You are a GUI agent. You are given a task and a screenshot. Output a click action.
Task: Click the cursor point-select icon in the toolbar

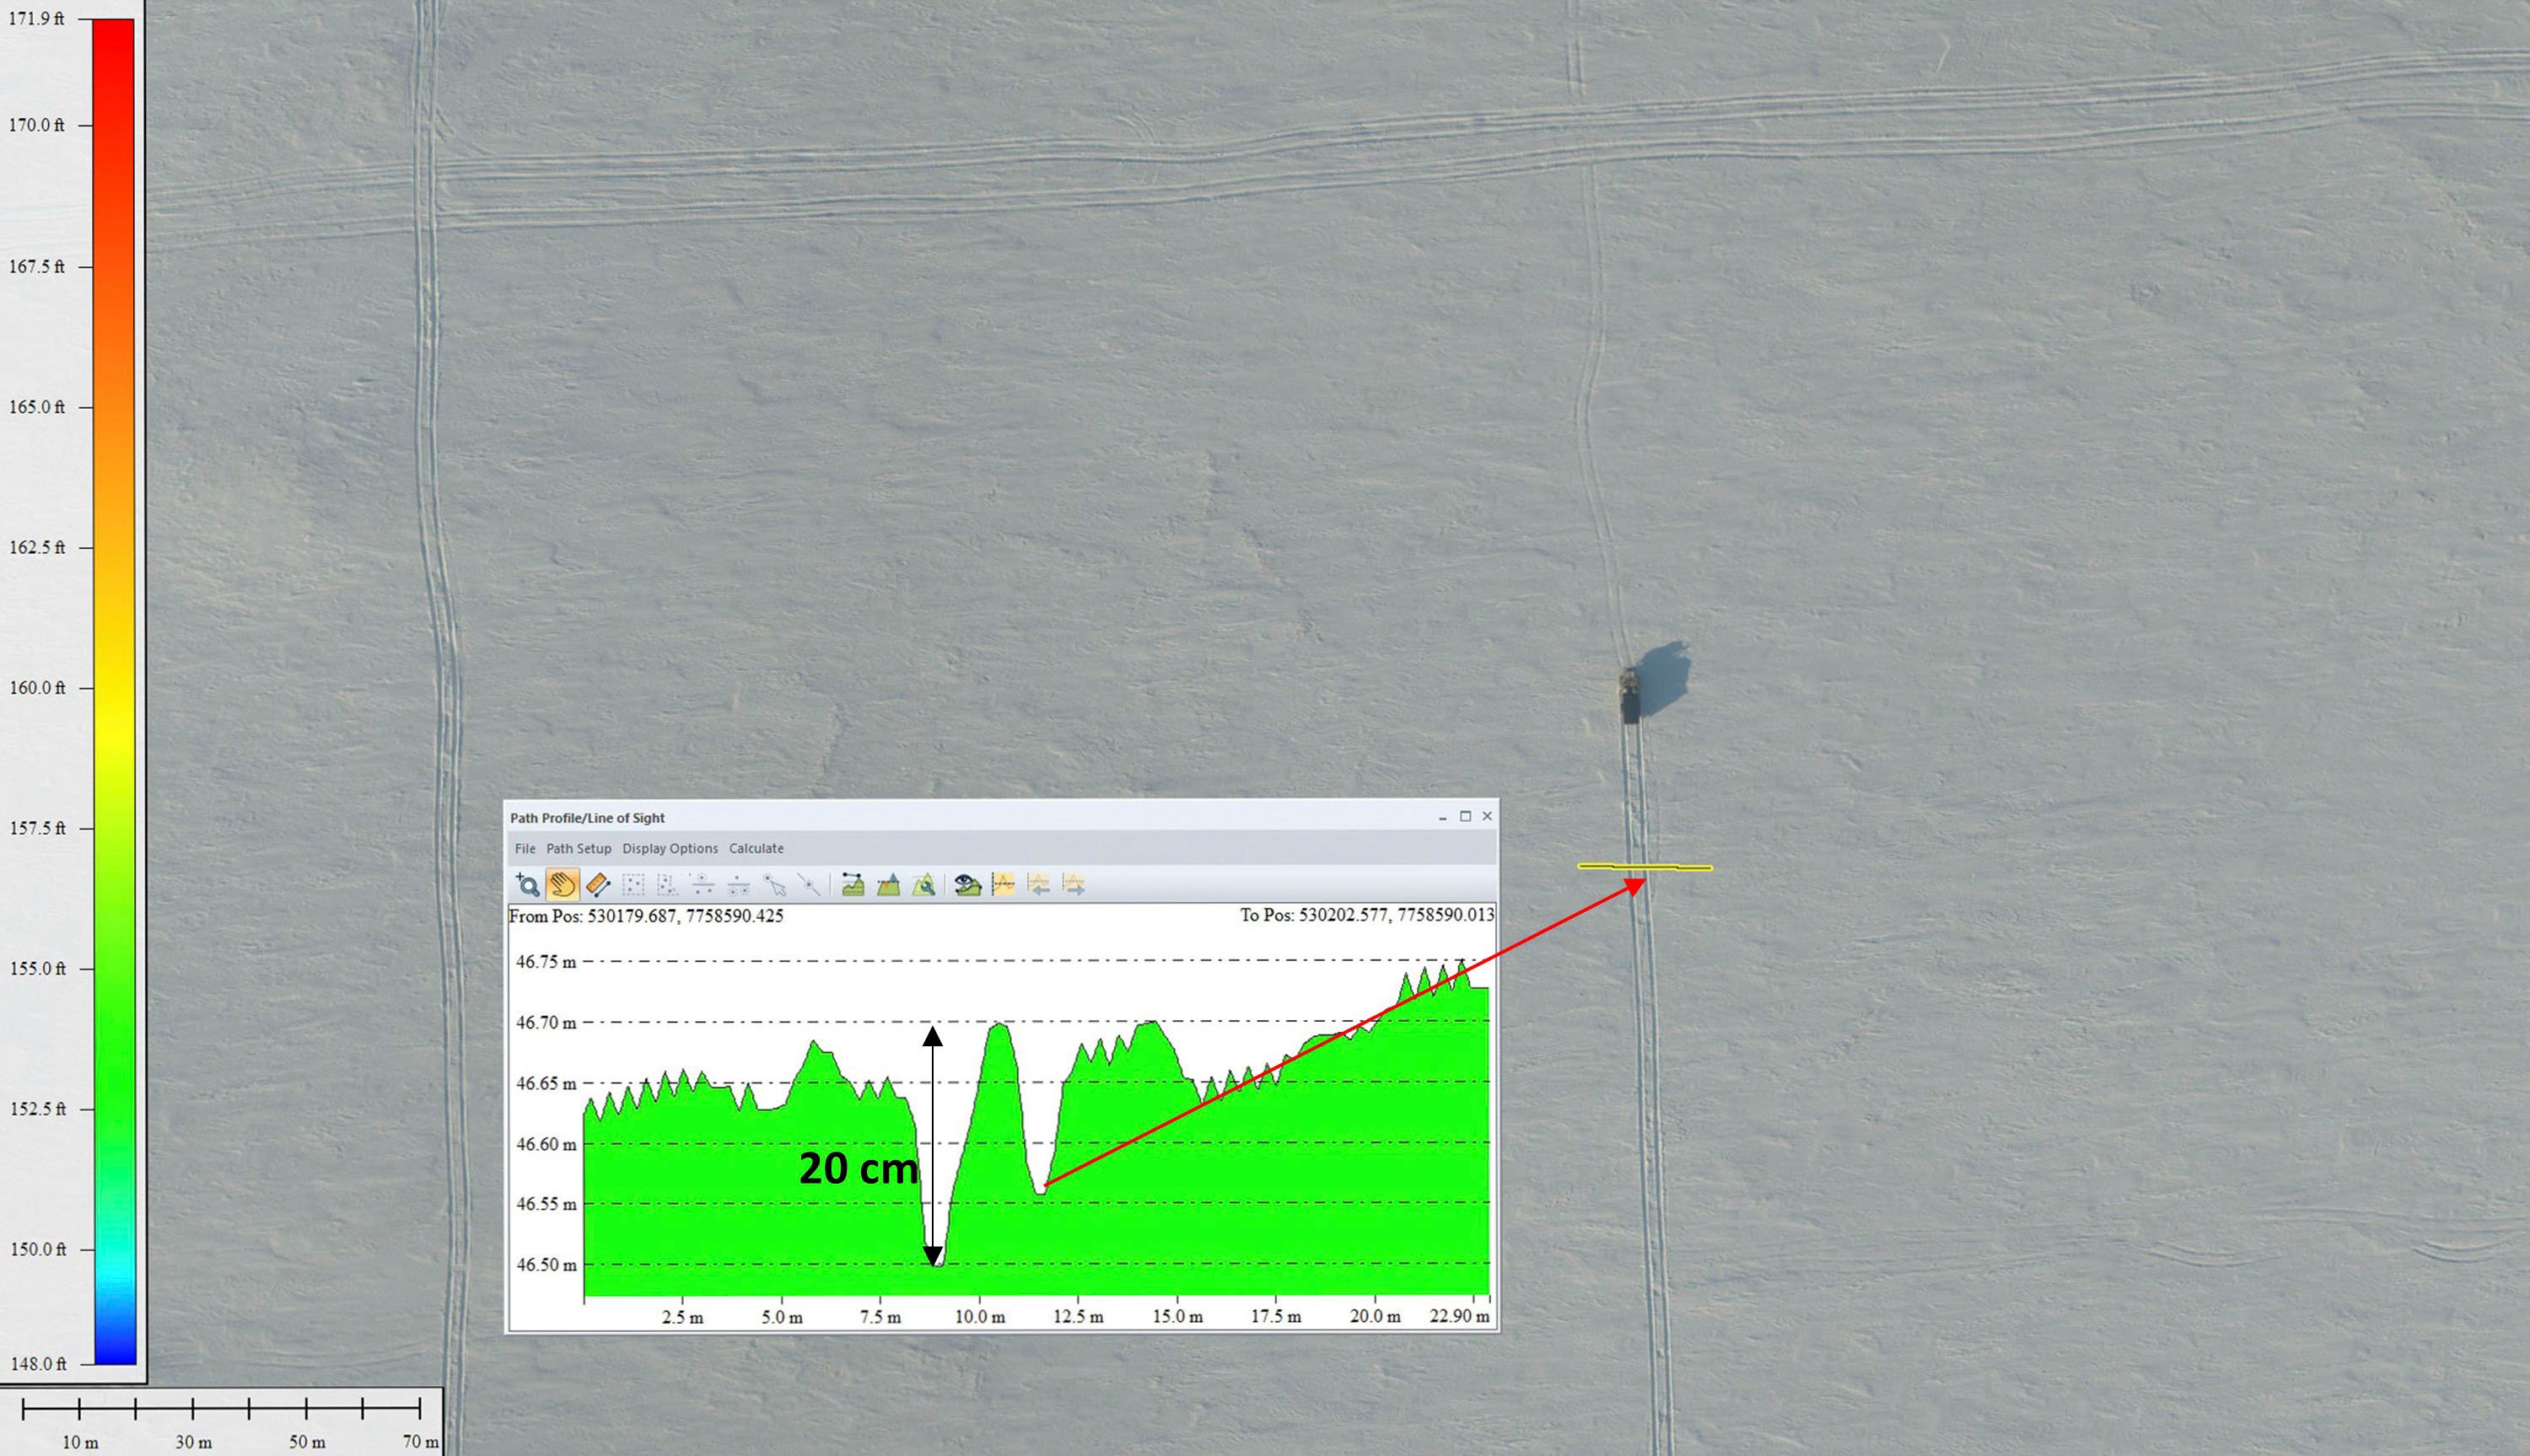774,884
